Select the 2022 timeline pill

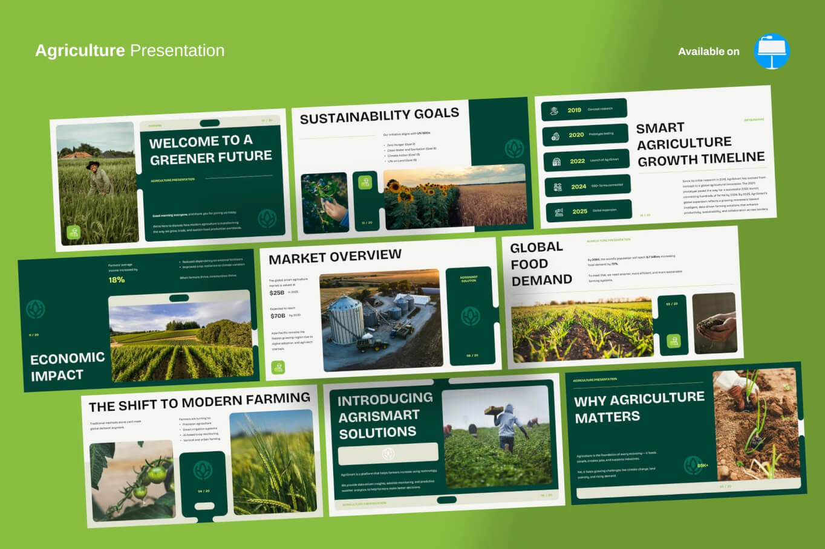586,161
